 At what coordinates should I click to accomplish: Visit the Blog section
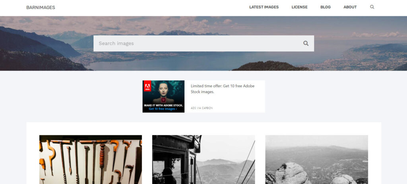[x=326, y=7]
